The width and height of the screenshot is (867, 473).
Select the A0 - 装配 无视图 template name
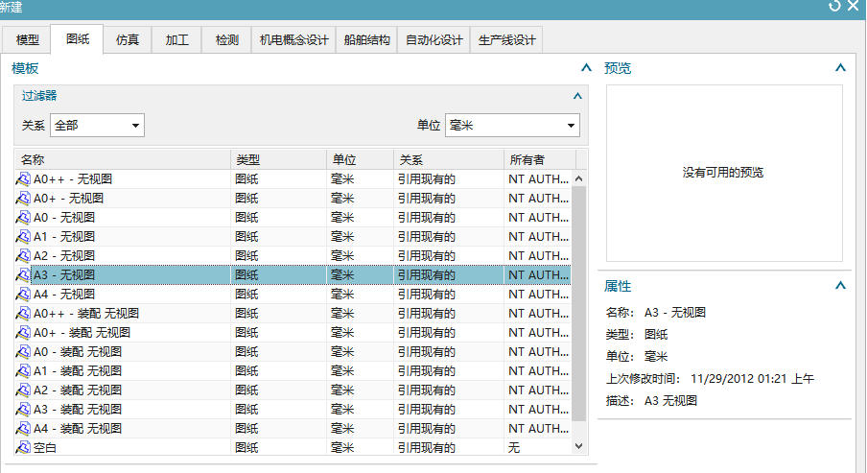(78, 352)
